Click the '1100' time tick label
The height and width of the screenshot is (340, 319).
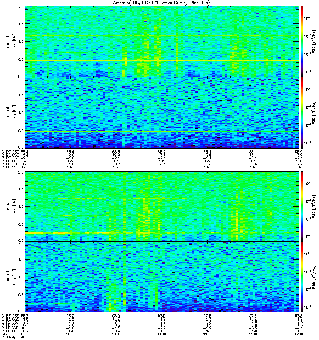(162, 334)
